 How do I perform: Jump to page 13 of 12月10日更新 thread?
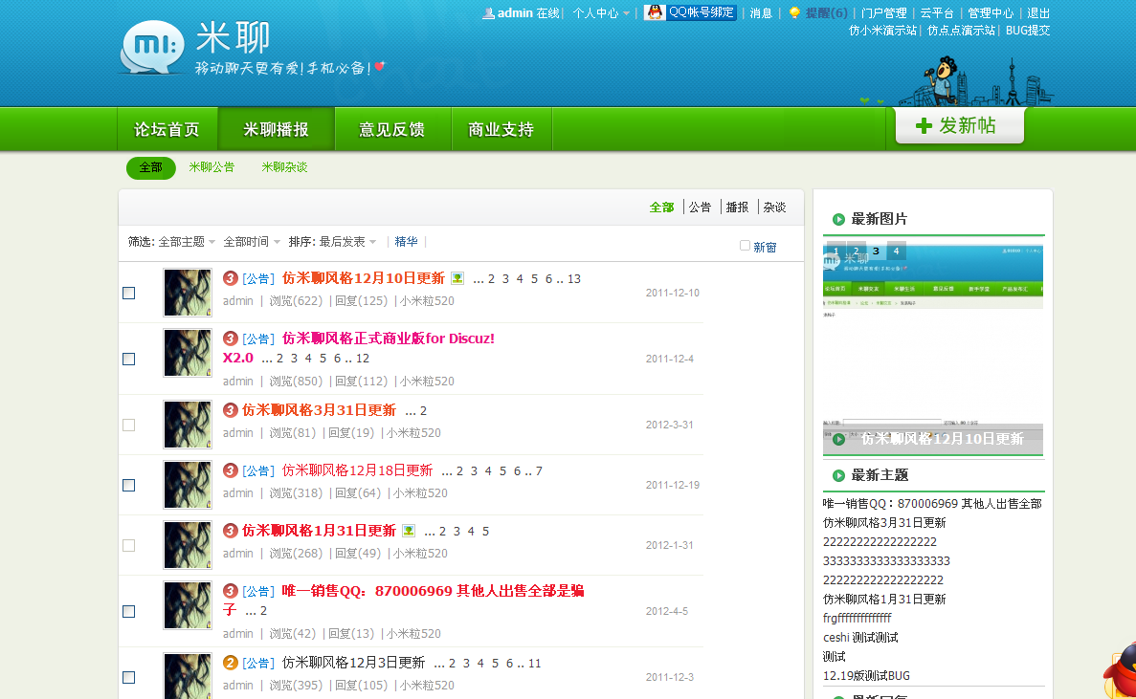point(574,278)
